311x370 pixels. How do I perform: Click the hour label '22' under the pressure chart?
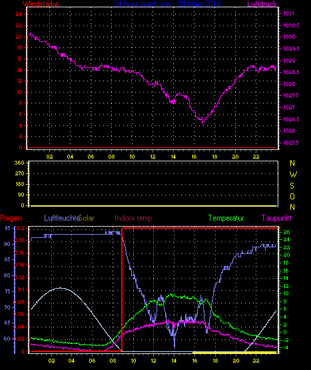click(x=256, y=157)
